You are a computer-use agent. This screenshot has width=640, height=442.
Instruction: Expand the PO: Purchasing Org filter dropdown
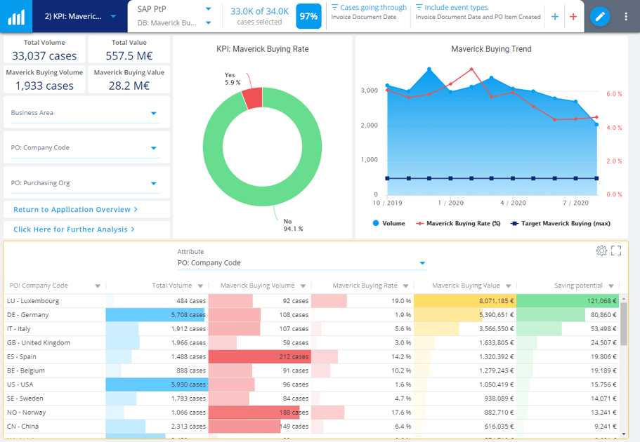tap(153, 184)
